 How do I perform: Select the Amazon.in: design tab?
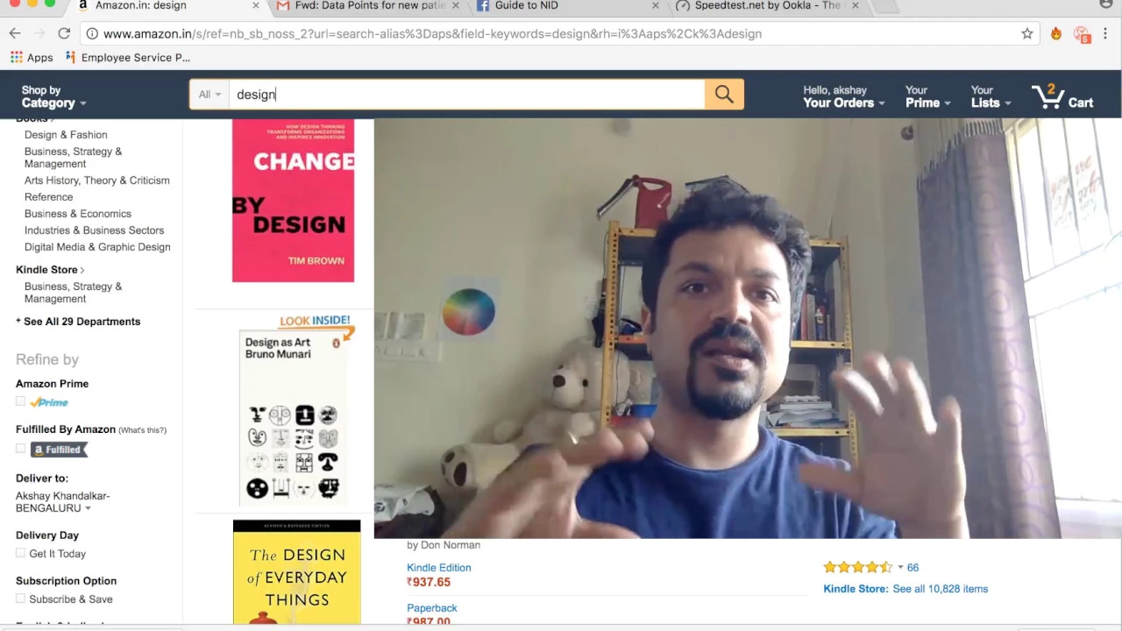[140, 5]
